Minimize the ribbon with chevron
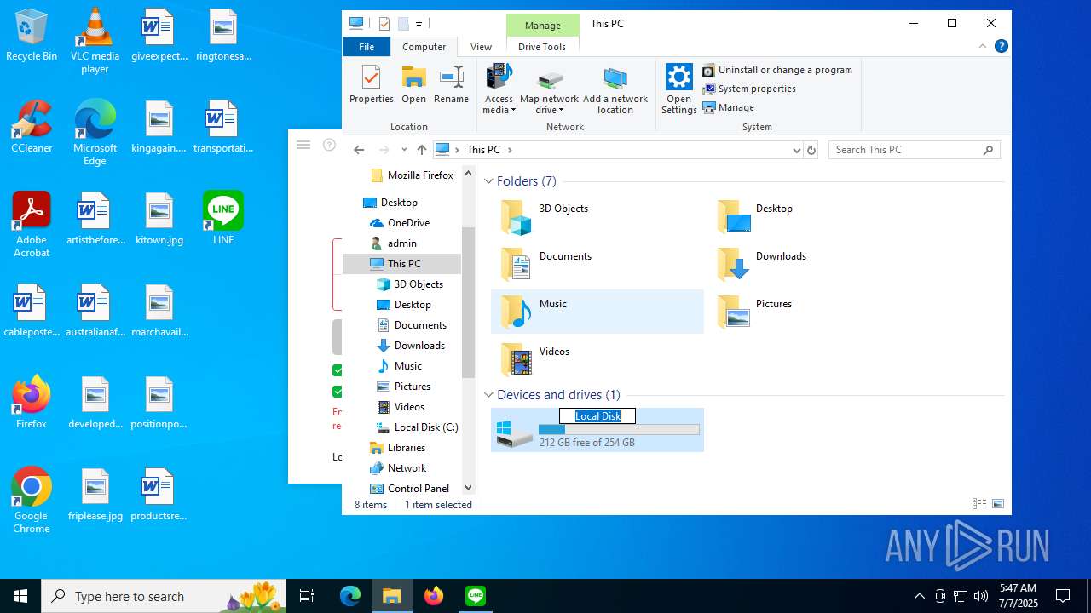Image resolution: width=1091 pixels, height=613 pixels. [x=983, y=46]
